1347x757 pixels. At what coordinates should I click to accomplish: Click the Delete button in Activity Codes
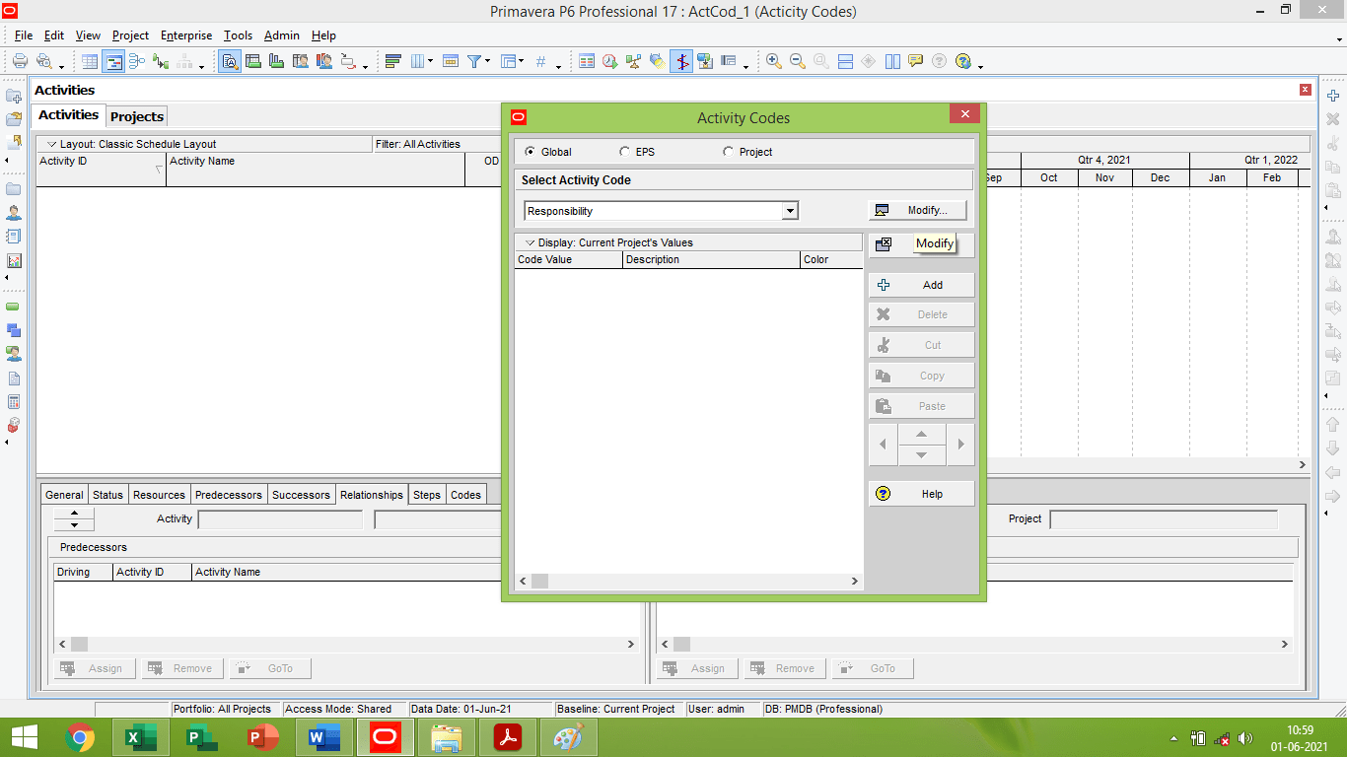(921, 314)
